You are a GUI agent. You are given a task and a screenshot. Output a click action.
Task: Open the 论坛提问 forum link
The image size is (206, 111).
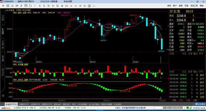click(200, 104)
